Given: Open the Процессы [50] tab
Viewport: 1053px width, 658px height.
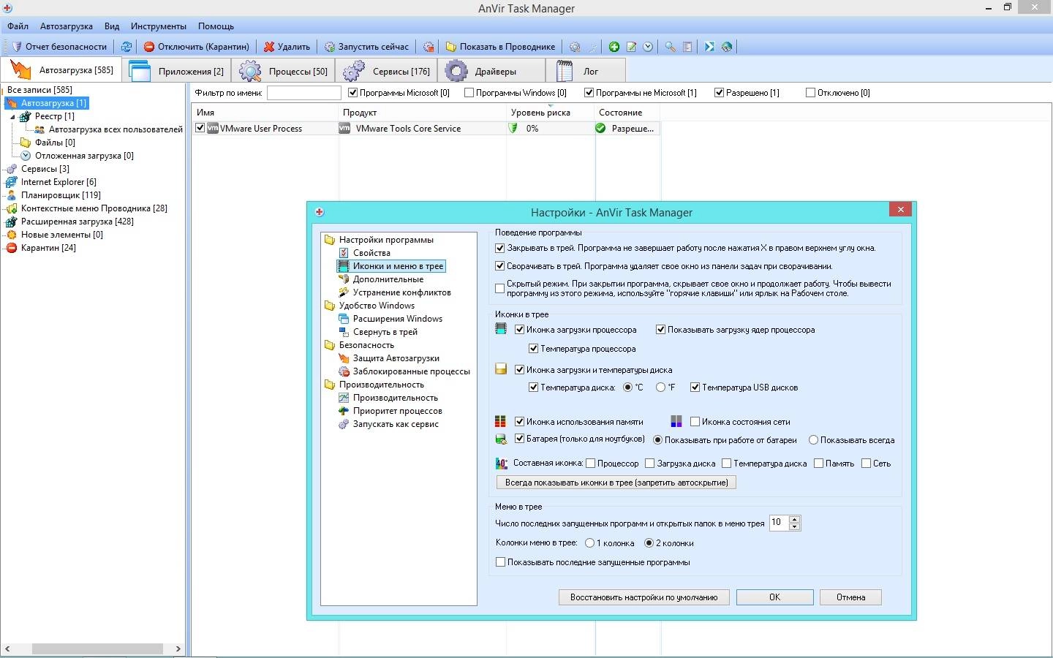Looking at the screenshot, I should click(284, 71).
